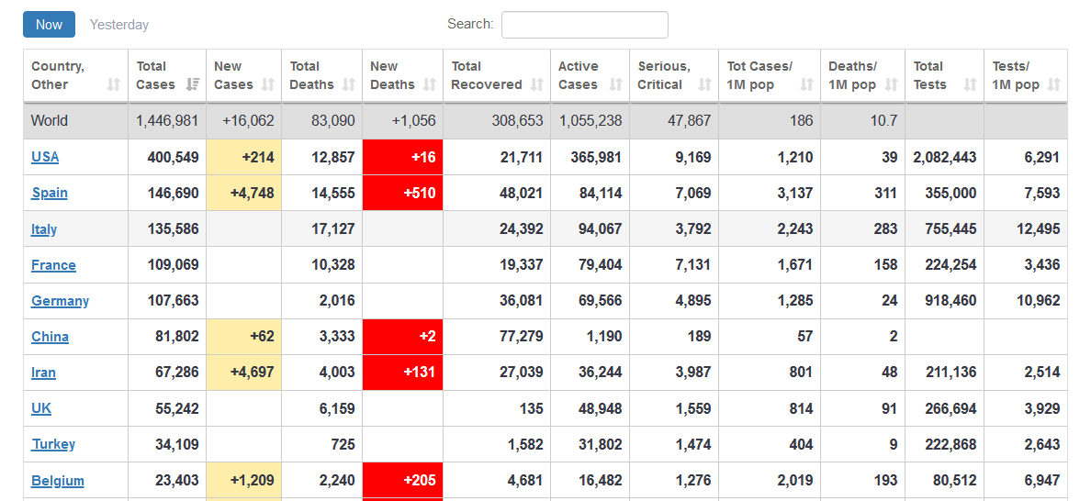Image resolution: width=1091 pixels, height=501 pixels.
Task: Open the Spain country link
Action: [50, 193]
